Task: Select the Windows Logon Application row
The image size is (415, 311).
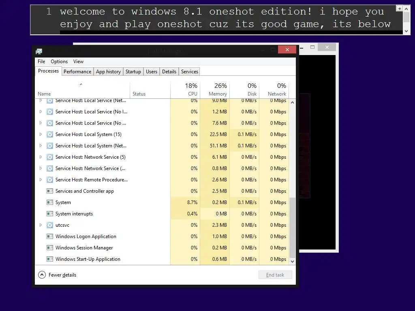Action: tap(162, 236)
